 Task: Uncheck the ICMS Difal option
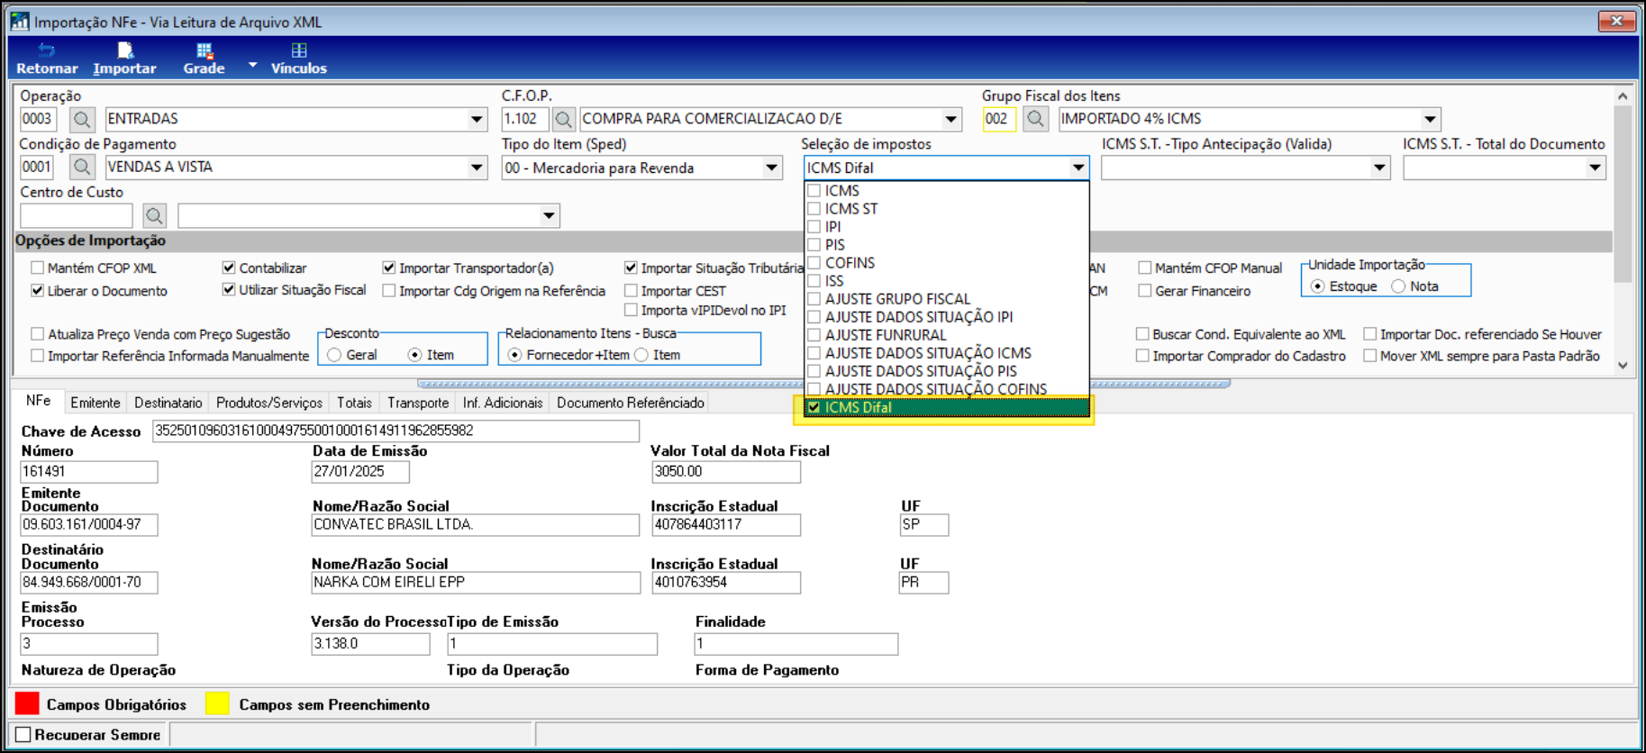coord(814,407)
